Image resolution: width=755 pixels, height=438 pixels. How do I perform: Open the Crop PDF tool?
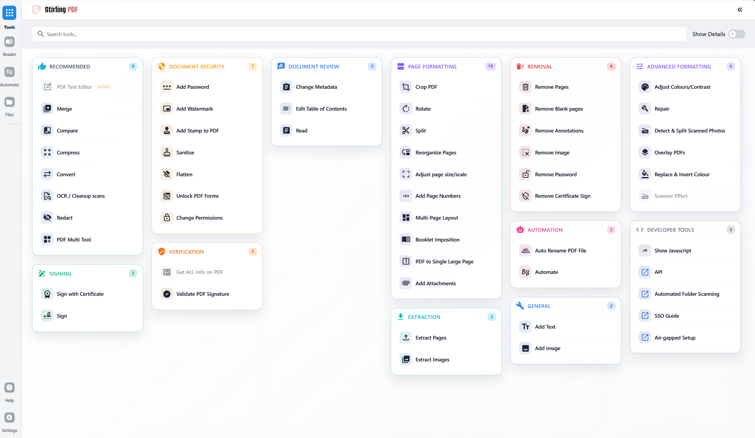pos(426,87)
